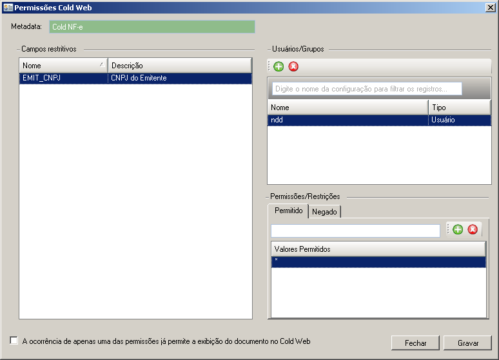
Task: Select the 'Usuário' type cell
Action: click(460, 120)
